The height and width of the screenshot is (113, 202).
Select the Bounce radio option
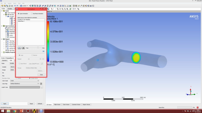(32, 55)
